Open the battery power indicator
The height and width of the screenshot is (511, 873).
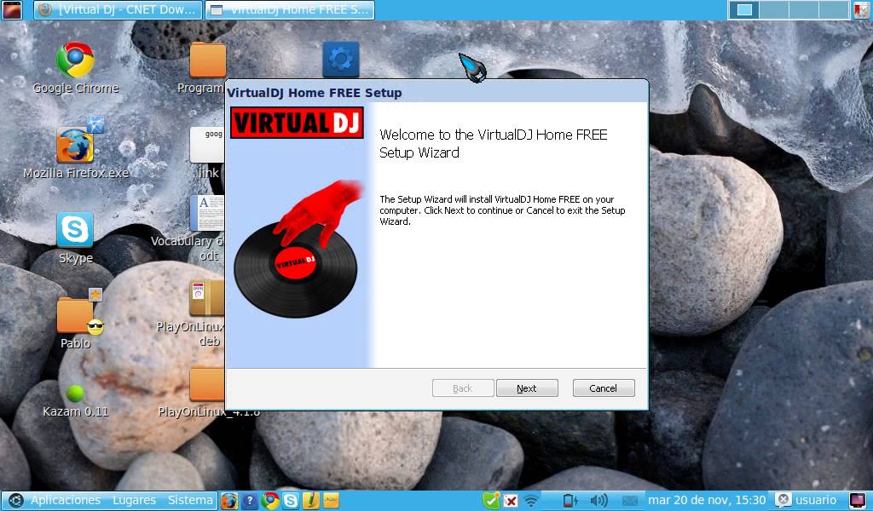pos(570,501)
